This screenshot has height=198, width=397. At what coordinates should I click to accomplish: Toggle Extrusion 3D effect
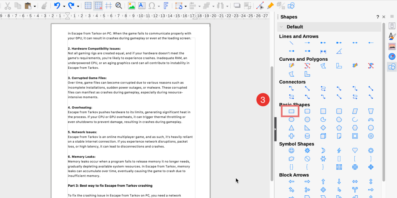point(281,5)
